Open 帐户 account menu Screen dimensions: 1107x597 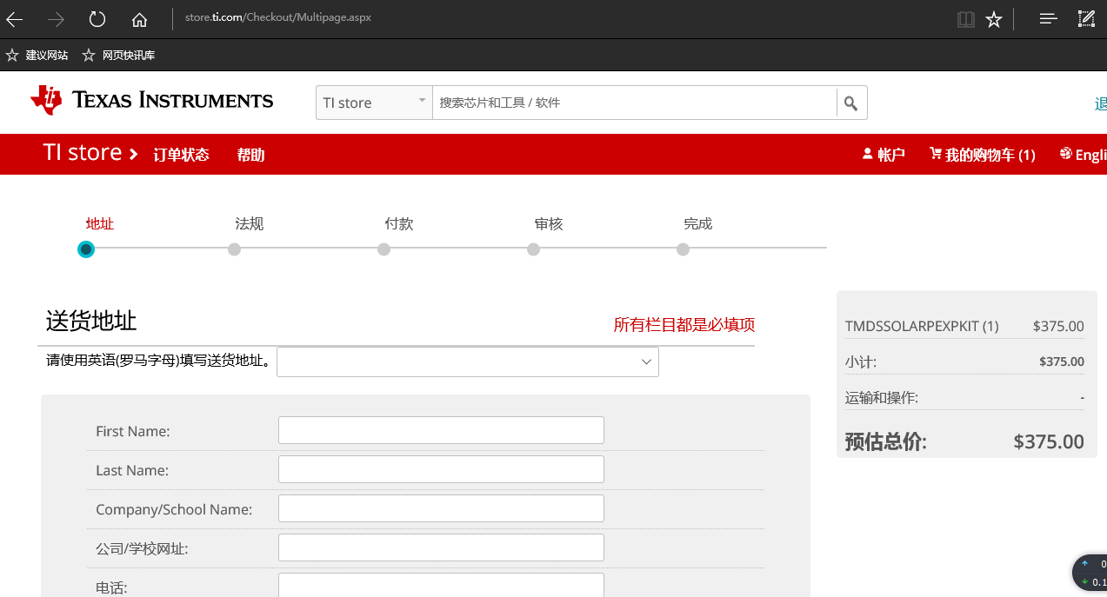[x=884, y=155]
